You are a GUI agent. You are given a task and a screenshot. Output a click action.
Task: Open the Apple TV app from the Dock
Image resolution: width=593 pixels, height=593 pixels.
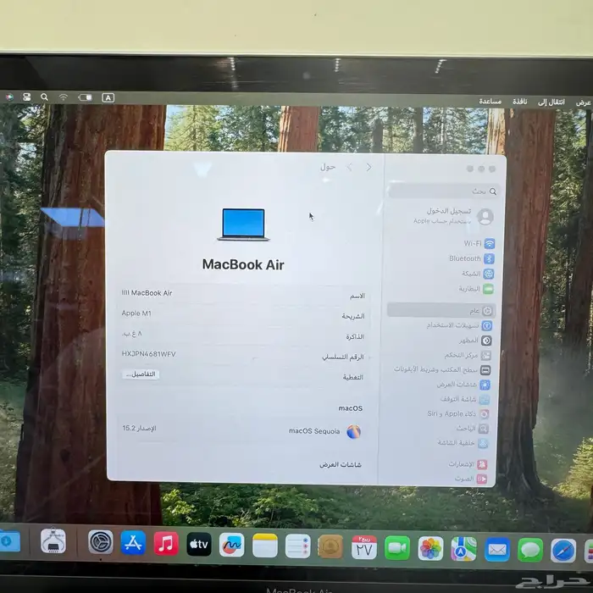[x=199, y=545]
